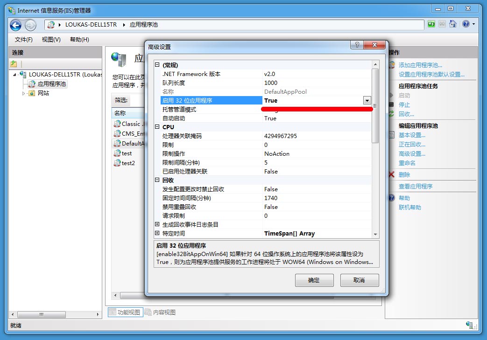487x340 pixels.
Task: Select the test application pool
Action: click(127, 153)
